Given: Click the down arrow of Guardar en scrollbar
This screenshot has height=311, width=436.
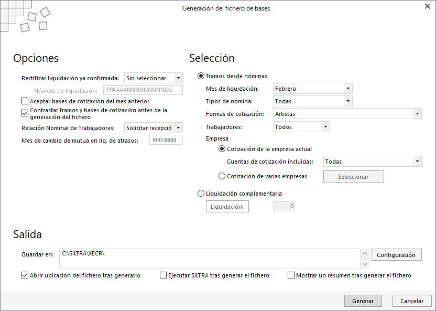Looking at the screenshot, I should [x=365, y=264].
